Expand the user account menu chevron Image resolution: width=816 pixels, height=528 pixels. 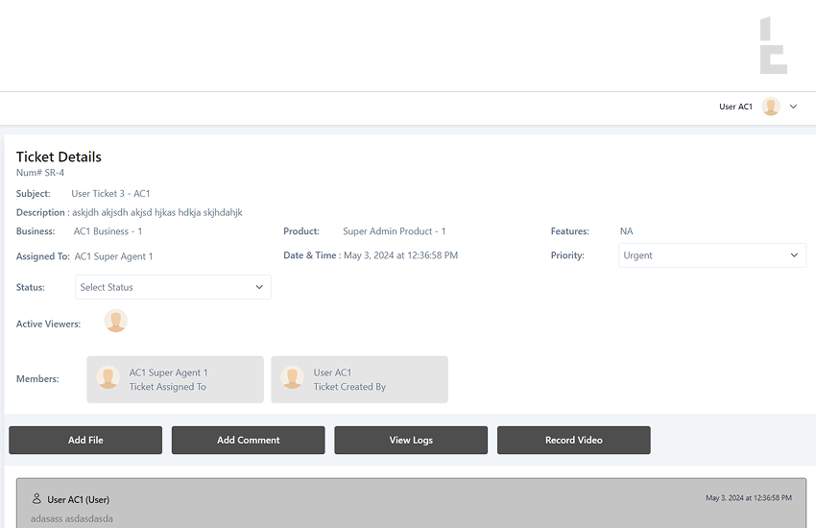(793, 107)
